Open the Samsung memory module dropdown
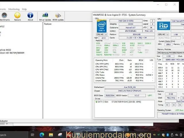184x138 pixels. (x=170, y=53)
